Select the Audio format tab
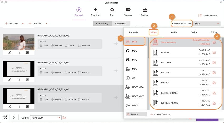Screen dimensions: 224x123 point(174,32)
